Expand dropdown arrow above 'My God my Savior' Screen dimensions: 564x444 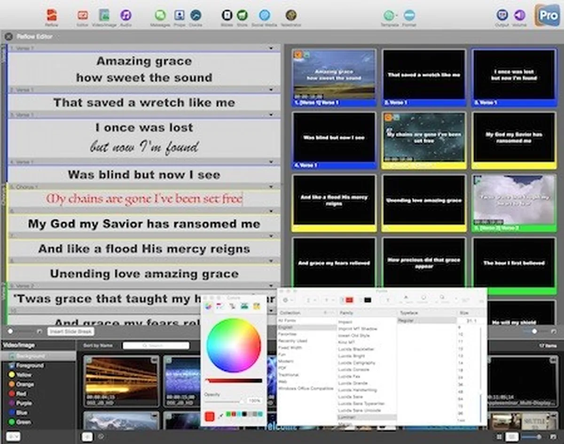(x=271, y=211)
